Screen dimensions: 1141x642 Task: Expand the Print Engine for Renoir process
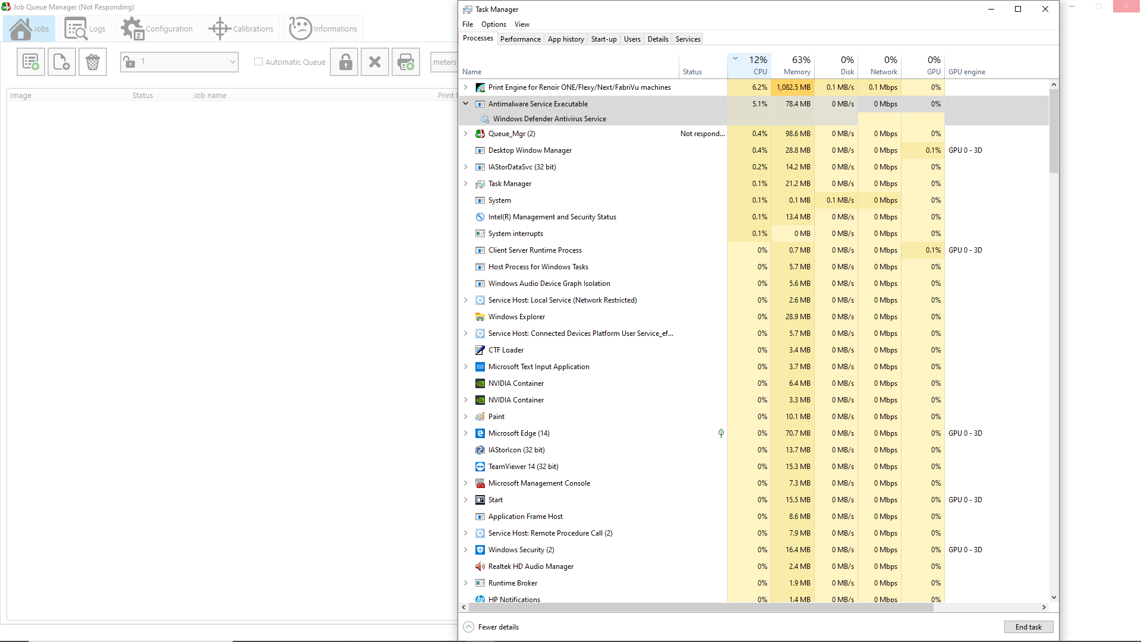466,87
